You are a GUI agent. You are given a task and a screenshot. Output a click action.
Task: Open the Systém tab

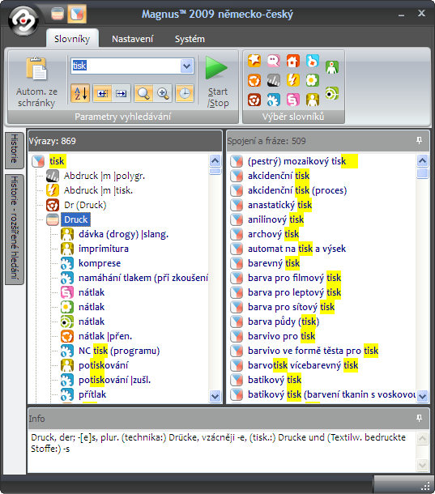190,39
